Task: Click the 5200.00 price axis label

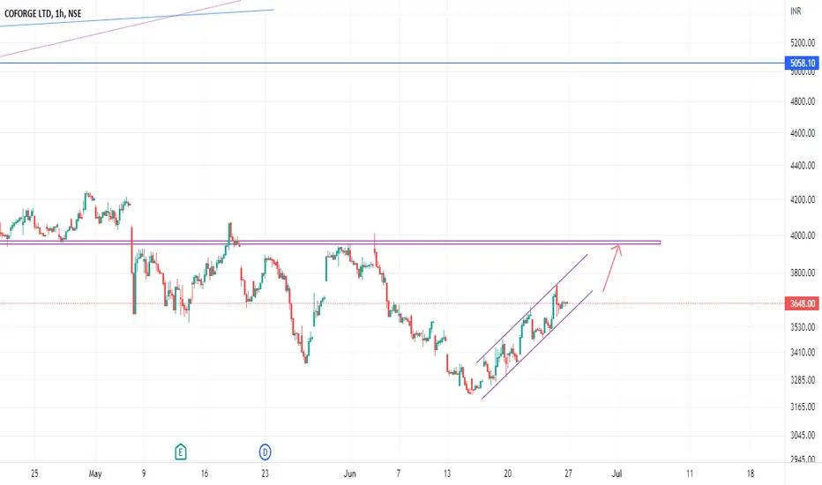Action: click(x=803, y=42)
